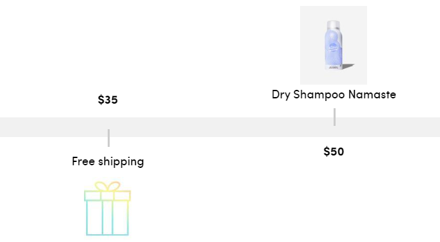Click the bottle's shadow in the product image
The width and height of the screenshot is (440, 242).
347,66
